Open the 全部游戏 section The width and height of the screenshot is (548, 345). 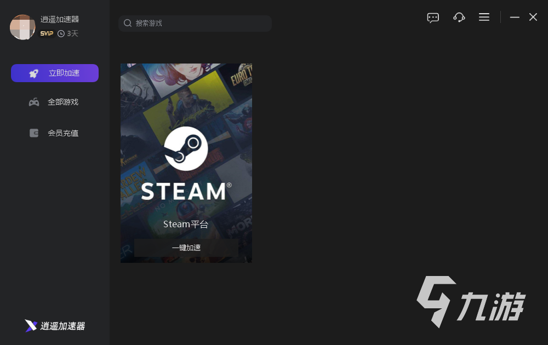[63, 102]
